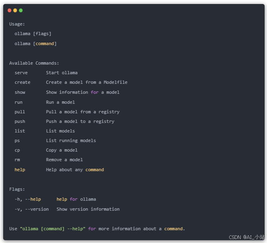Screen dimensions: 267x243
Task: Click the 'create' command name
Action: (22, 83)
